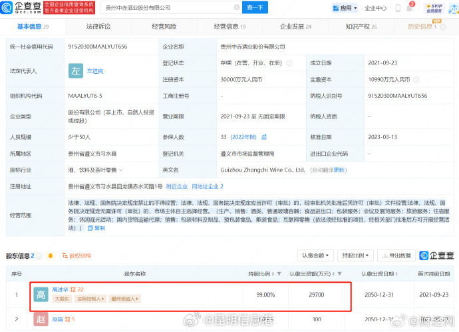Click the 99.00% shareholding cell
This screenshot has width=459, height=332.
point(265,295)
